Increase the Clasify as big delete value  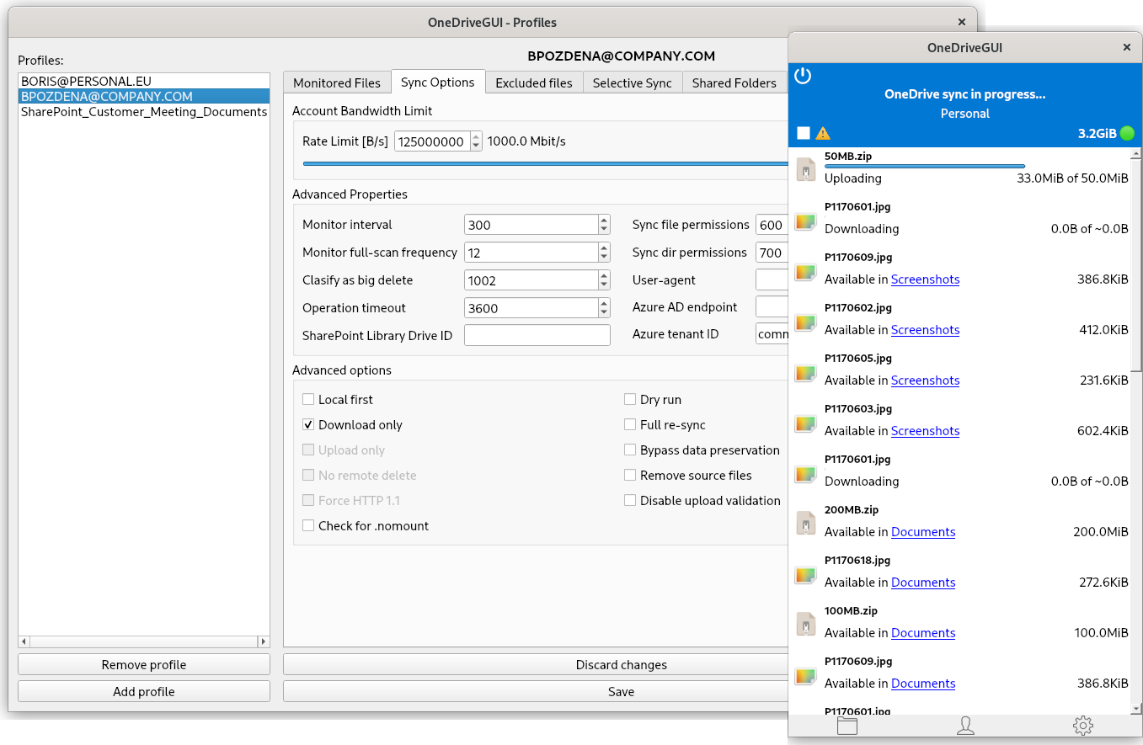click(604, 276)
